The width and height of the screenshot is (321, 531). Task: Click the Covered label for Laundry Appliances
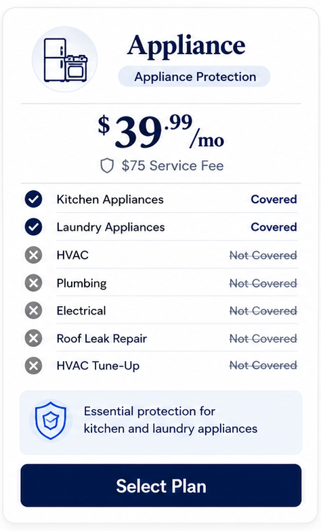(x=274, y=227)
